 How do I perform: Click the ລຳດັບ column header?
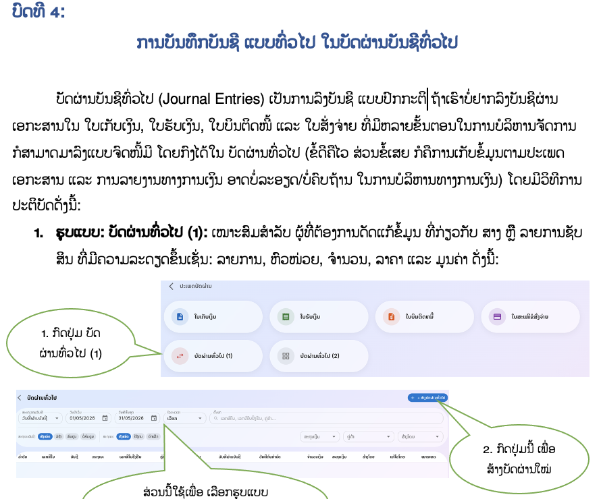[22, 457]
